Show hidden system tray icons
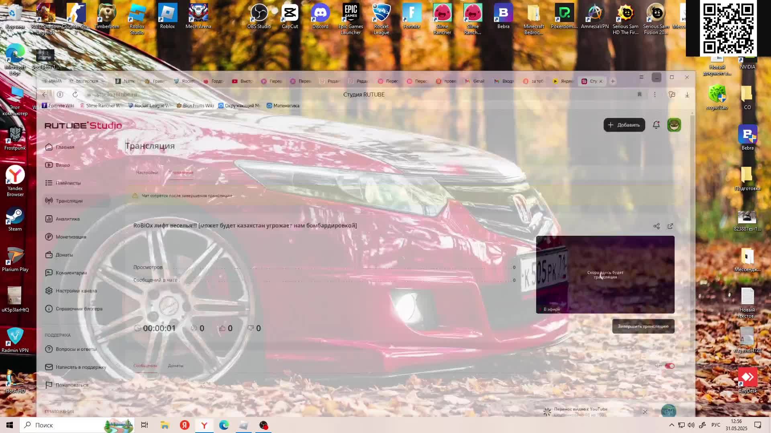Screen dimensions: 771x433 [x=671, y=425]
